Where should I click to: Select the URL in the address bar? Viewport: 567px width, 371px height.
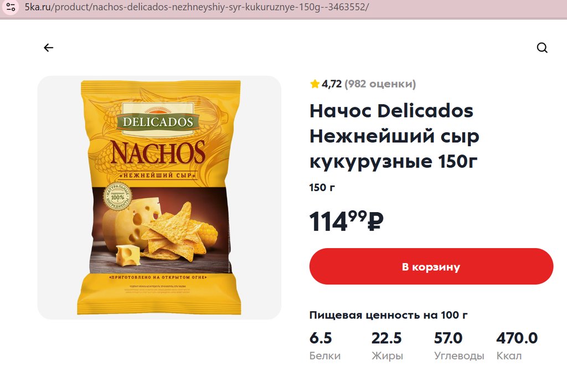coord(197,7)
